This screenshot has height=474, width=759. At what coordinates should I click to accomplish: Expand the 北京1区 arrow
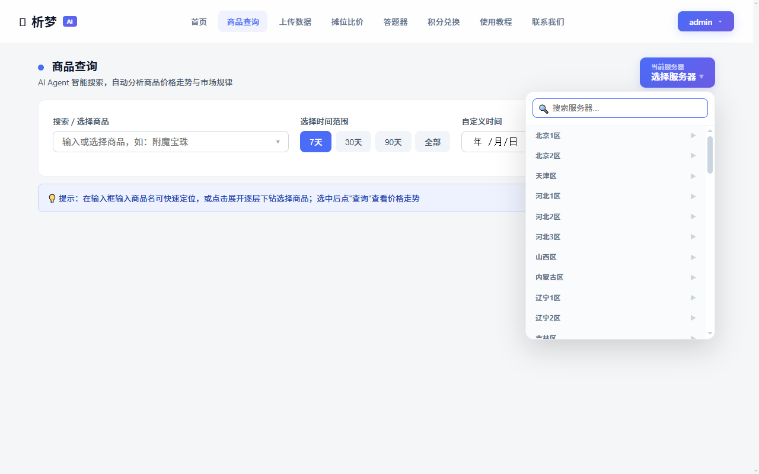pyautogui.click(x=693, y=136)
